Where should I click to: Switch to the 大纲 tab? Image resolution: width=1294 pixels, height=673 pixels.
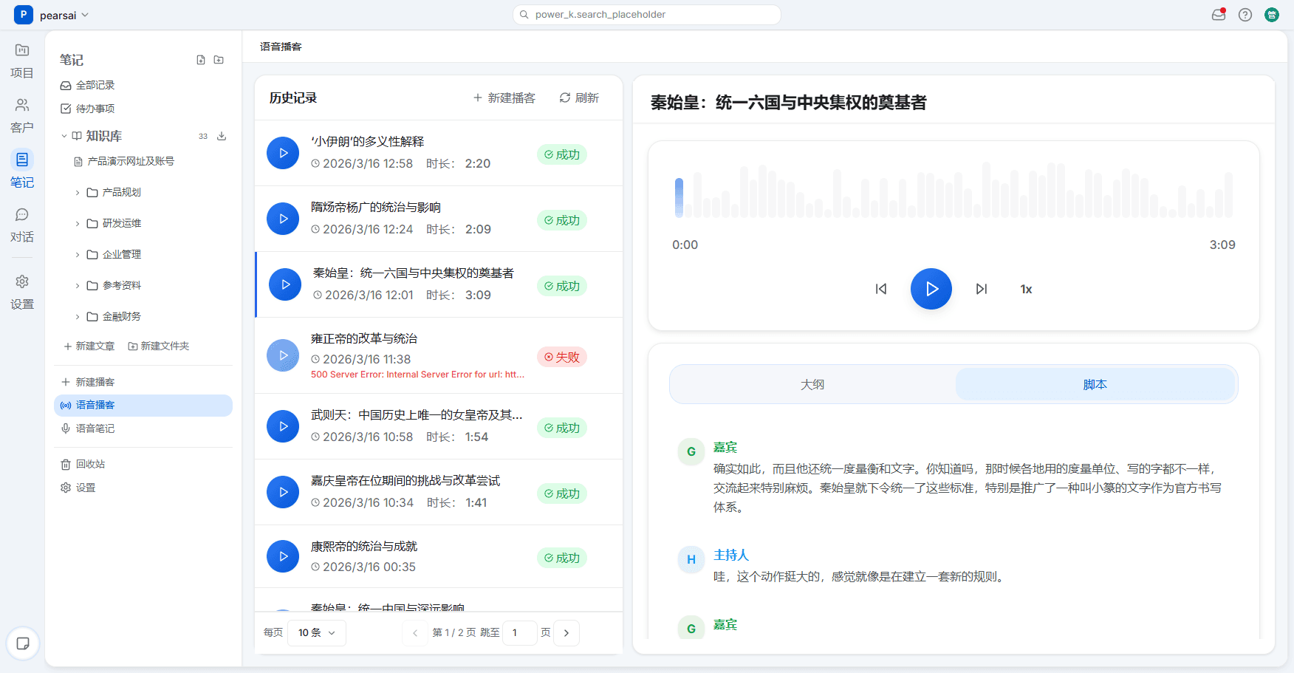[812, 384]
